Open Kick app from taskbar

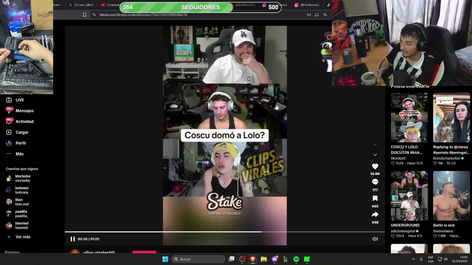[307, 259]
